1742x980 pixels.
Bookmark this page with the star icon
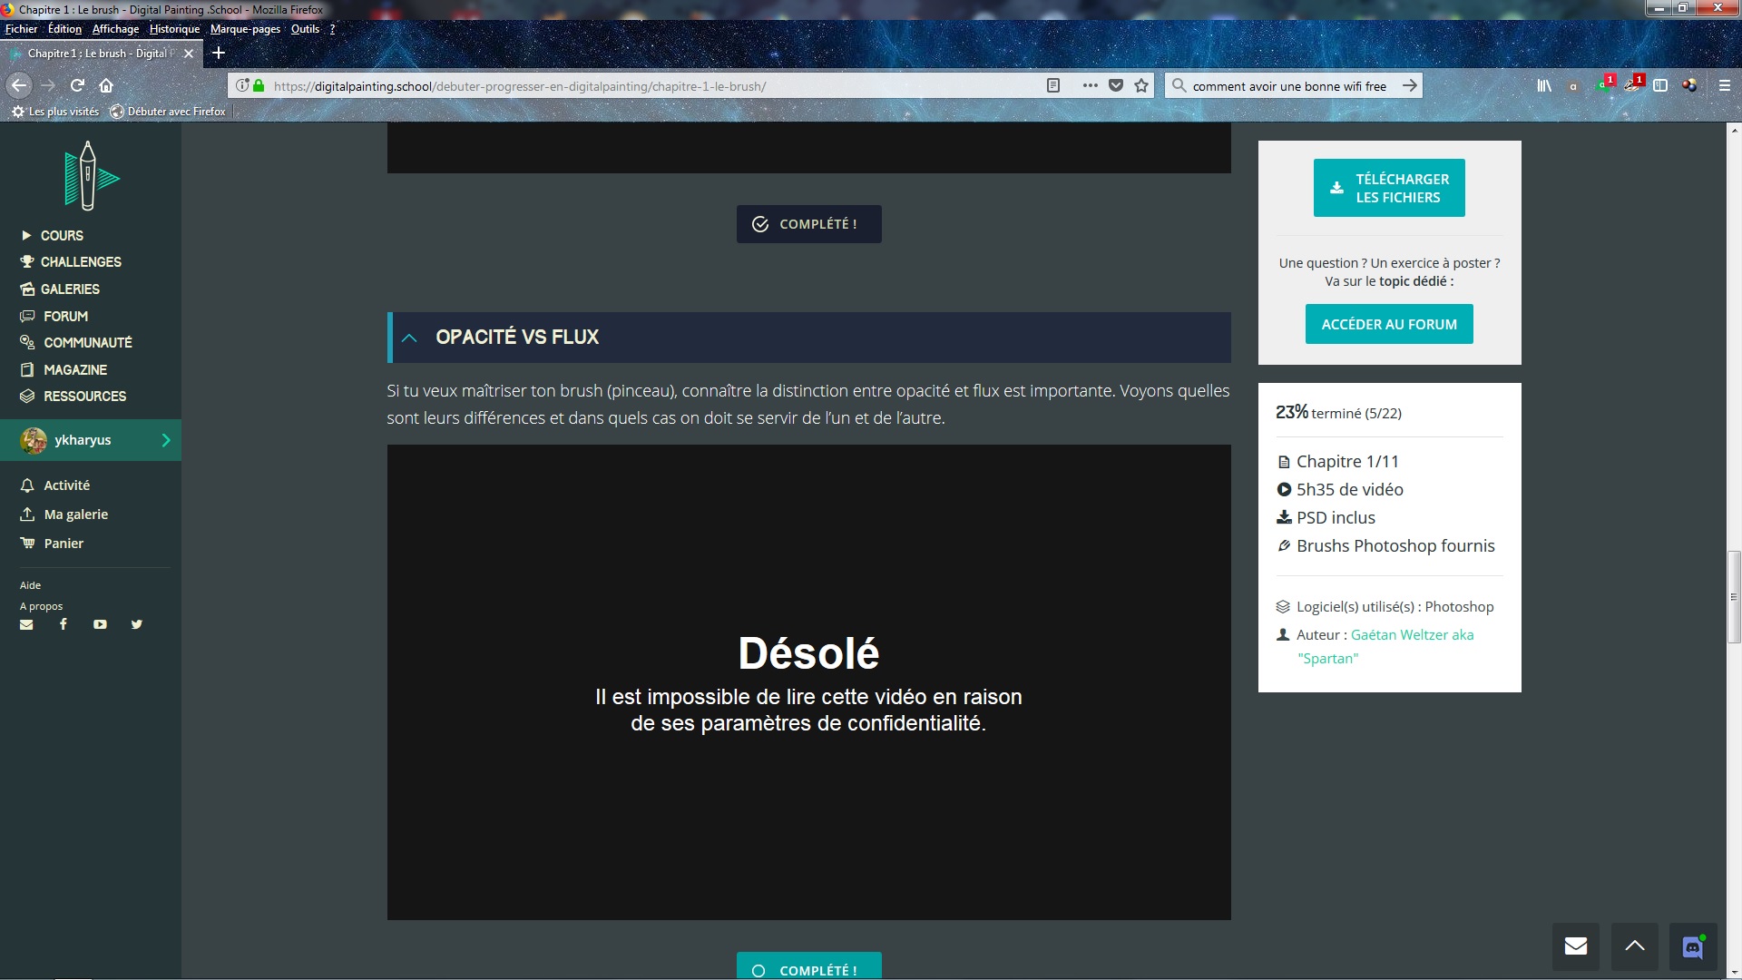tap(1141, 85)
